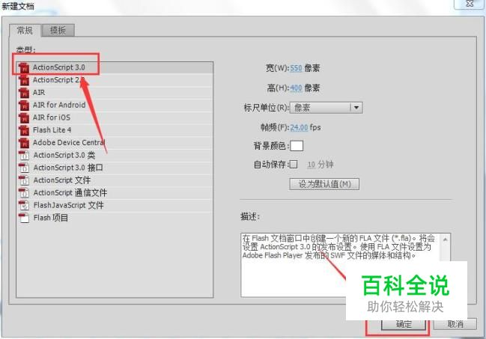Switch to the 模板 tab
Viewport: 486px width, 339px height.
(58, 31)
